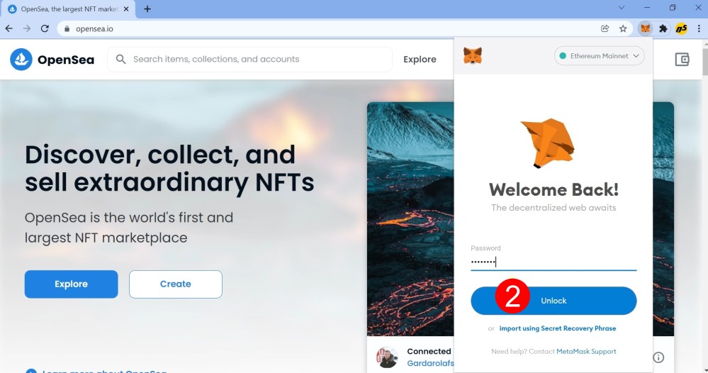The height and width of the screenshot is (373, 708).
Task: Click the info icon on NFT card
Action: [x=658, y=357]
